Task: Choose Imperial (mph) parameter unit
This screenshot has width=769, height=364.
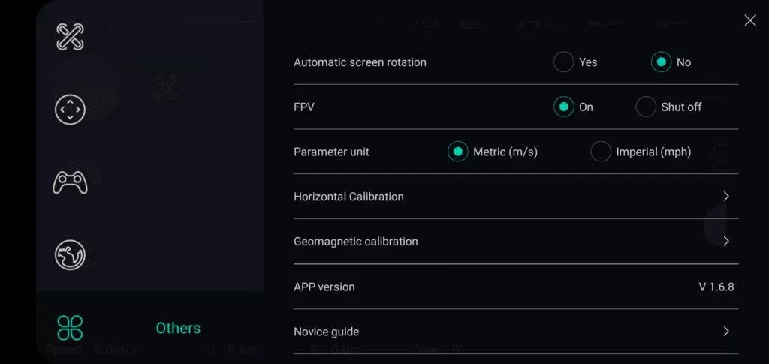Action: pos(601,152)
